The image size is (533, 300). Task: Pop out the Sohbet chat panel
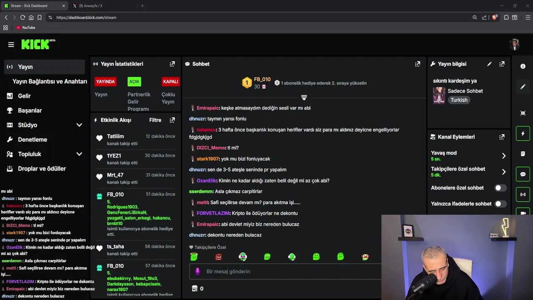(418, 64)
